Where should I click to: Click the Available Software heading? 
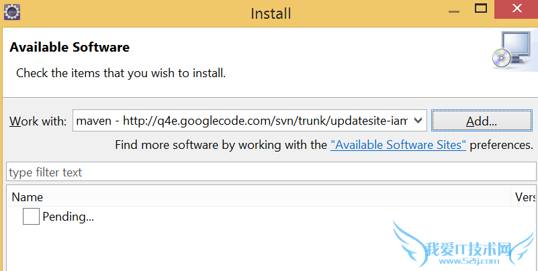click(x=70, y=48)
